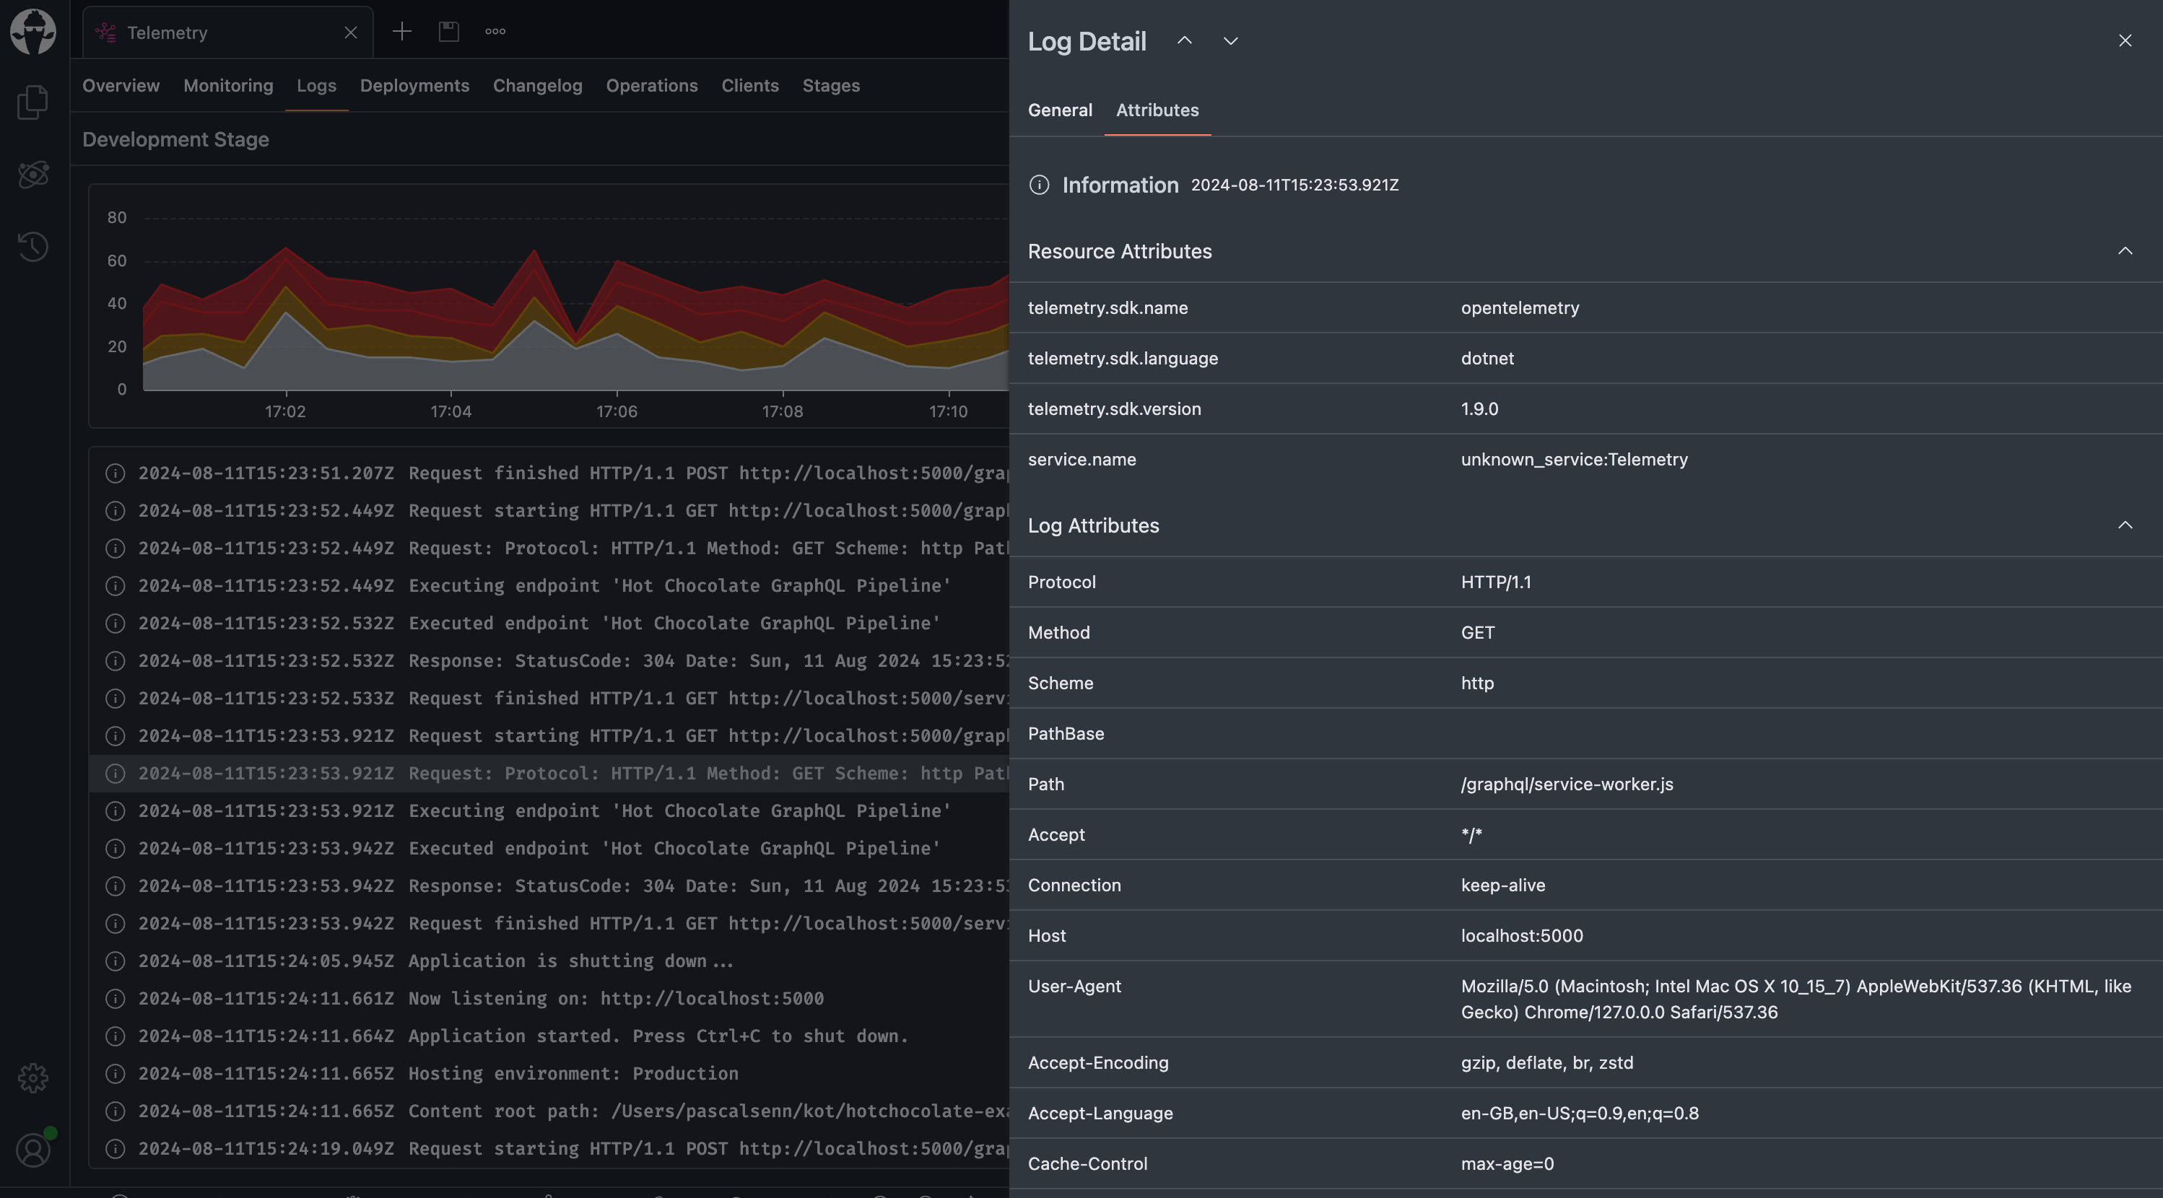
Task: Click the 'max-age=0' Cache-Control value
Action: coord(1507,1164)
